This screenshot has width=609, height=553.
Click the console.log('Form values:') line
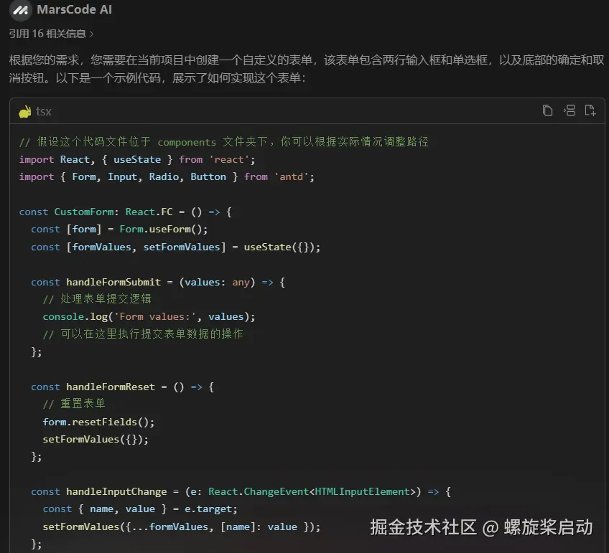(149, 316)
